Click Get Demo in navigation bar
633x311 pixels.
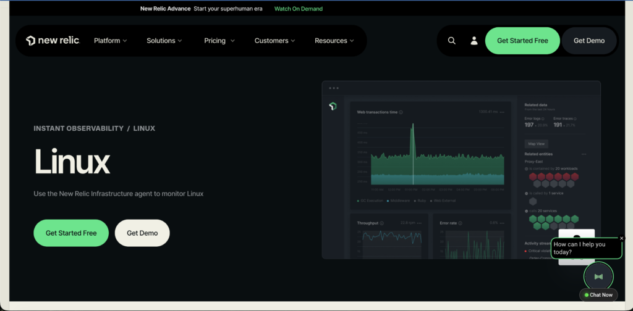pyautogui.click(x=589, y=41)
